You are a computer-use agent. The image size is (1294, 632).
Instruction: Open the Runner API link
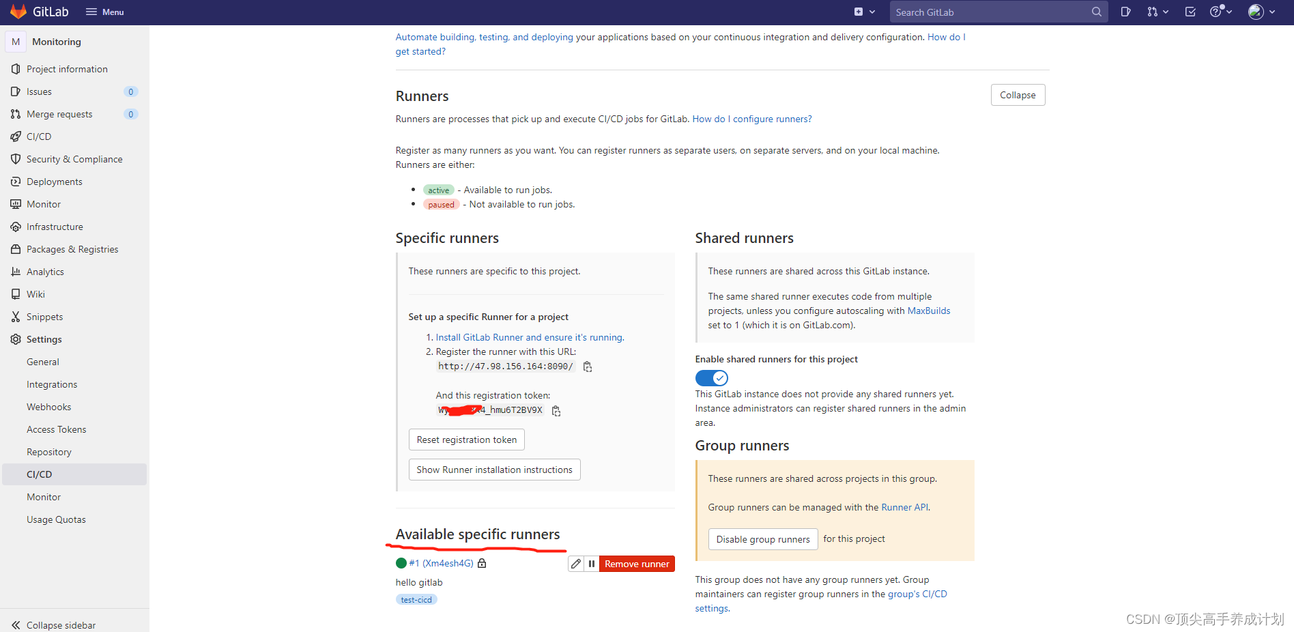coord(905,507)
